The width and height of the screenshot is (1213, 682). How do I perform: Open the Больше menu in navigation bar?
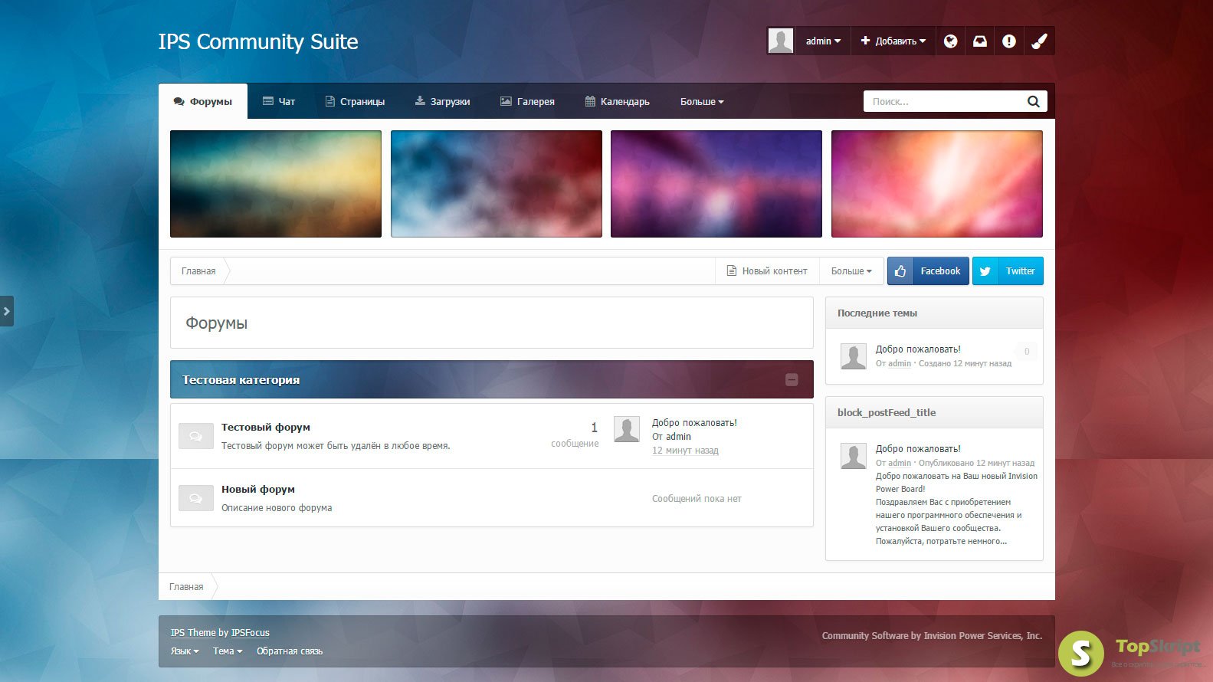click(x=701, y=101)
